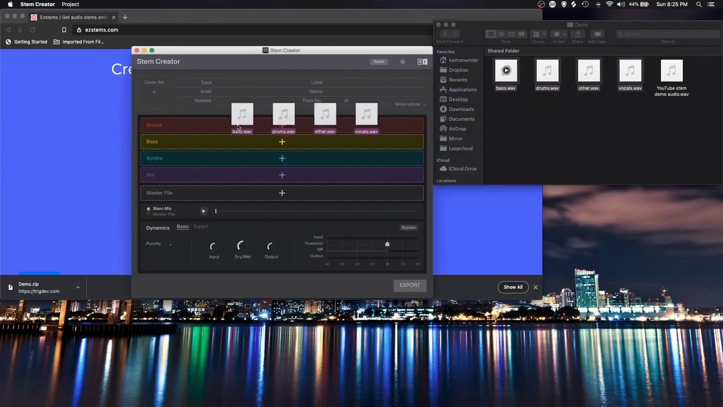Image resolution: width=723 pixels, height=407 pixels.
Task: Click the Reset button
Action: click(x=378, y=62)
